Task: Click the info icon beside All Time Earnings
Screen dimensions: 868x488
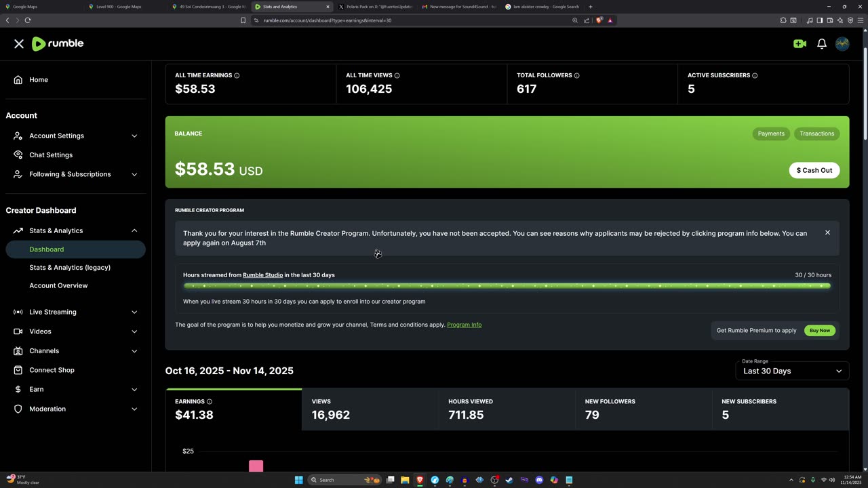Action: (237, 75)
